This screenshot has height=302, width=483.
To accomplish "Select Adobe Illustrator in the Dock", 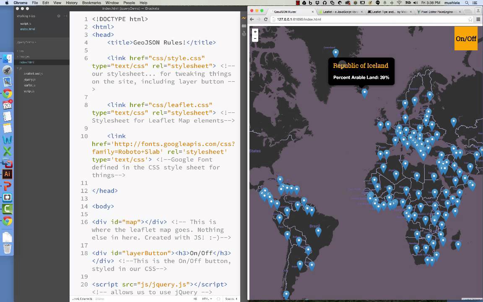I will point(7,174).
